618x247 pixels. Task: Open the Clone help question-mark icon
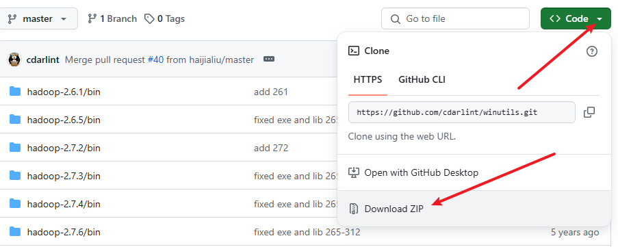click(591, 51)
